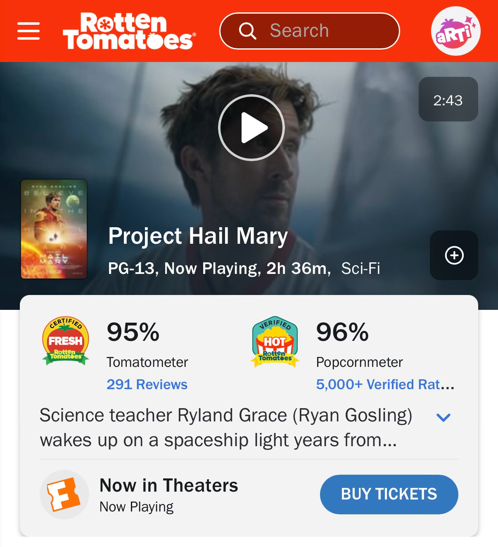Click the 2:43 trailer duration badge

pyautogui.click(x=448, y=100)
